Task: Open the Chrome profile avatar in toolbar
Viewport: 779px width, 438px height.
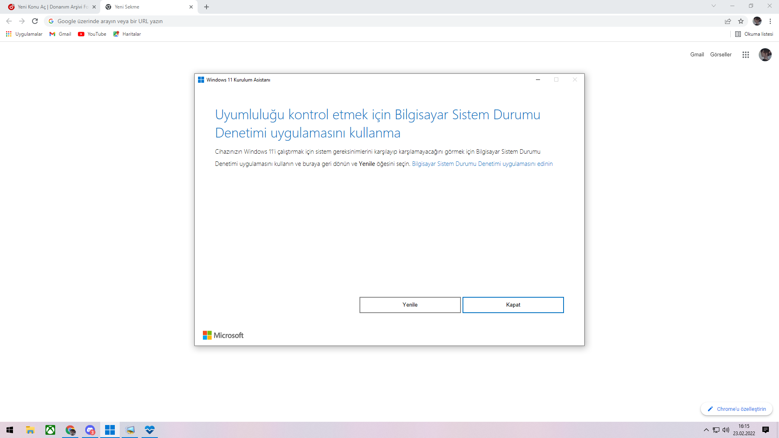Action: point(757,21)
